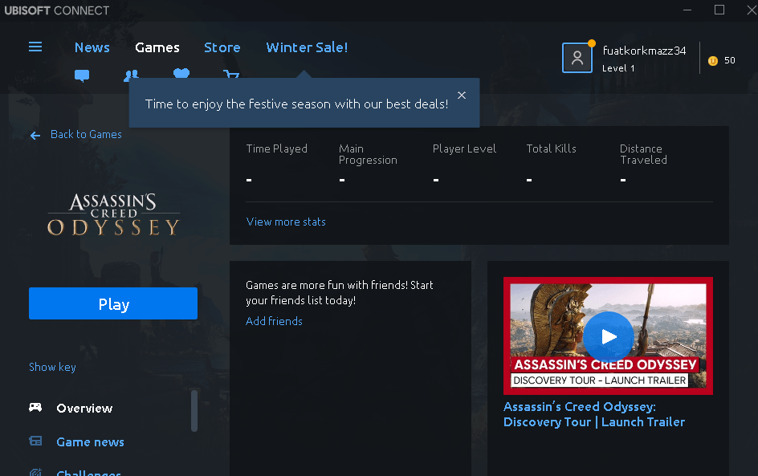Switch to the Games tab
Screen dimensions: 758x476
point(157,47)
